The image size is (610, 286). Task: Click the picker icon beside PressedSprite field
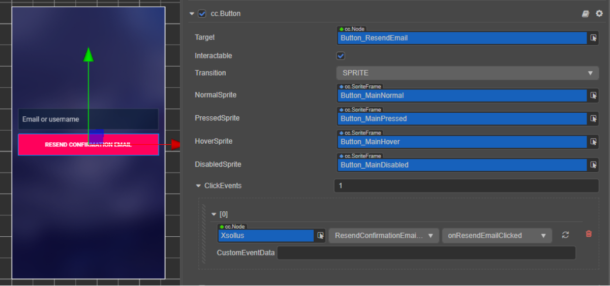[x=593, y=119]
